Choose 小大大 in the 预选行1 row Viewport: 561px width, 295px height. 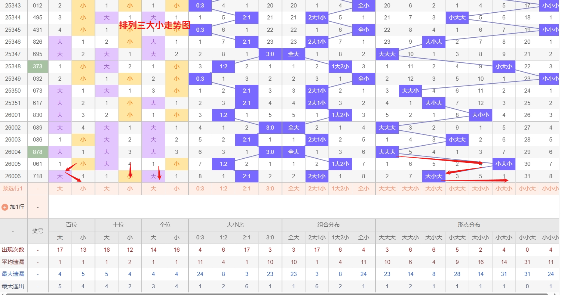tap(457, 189)
